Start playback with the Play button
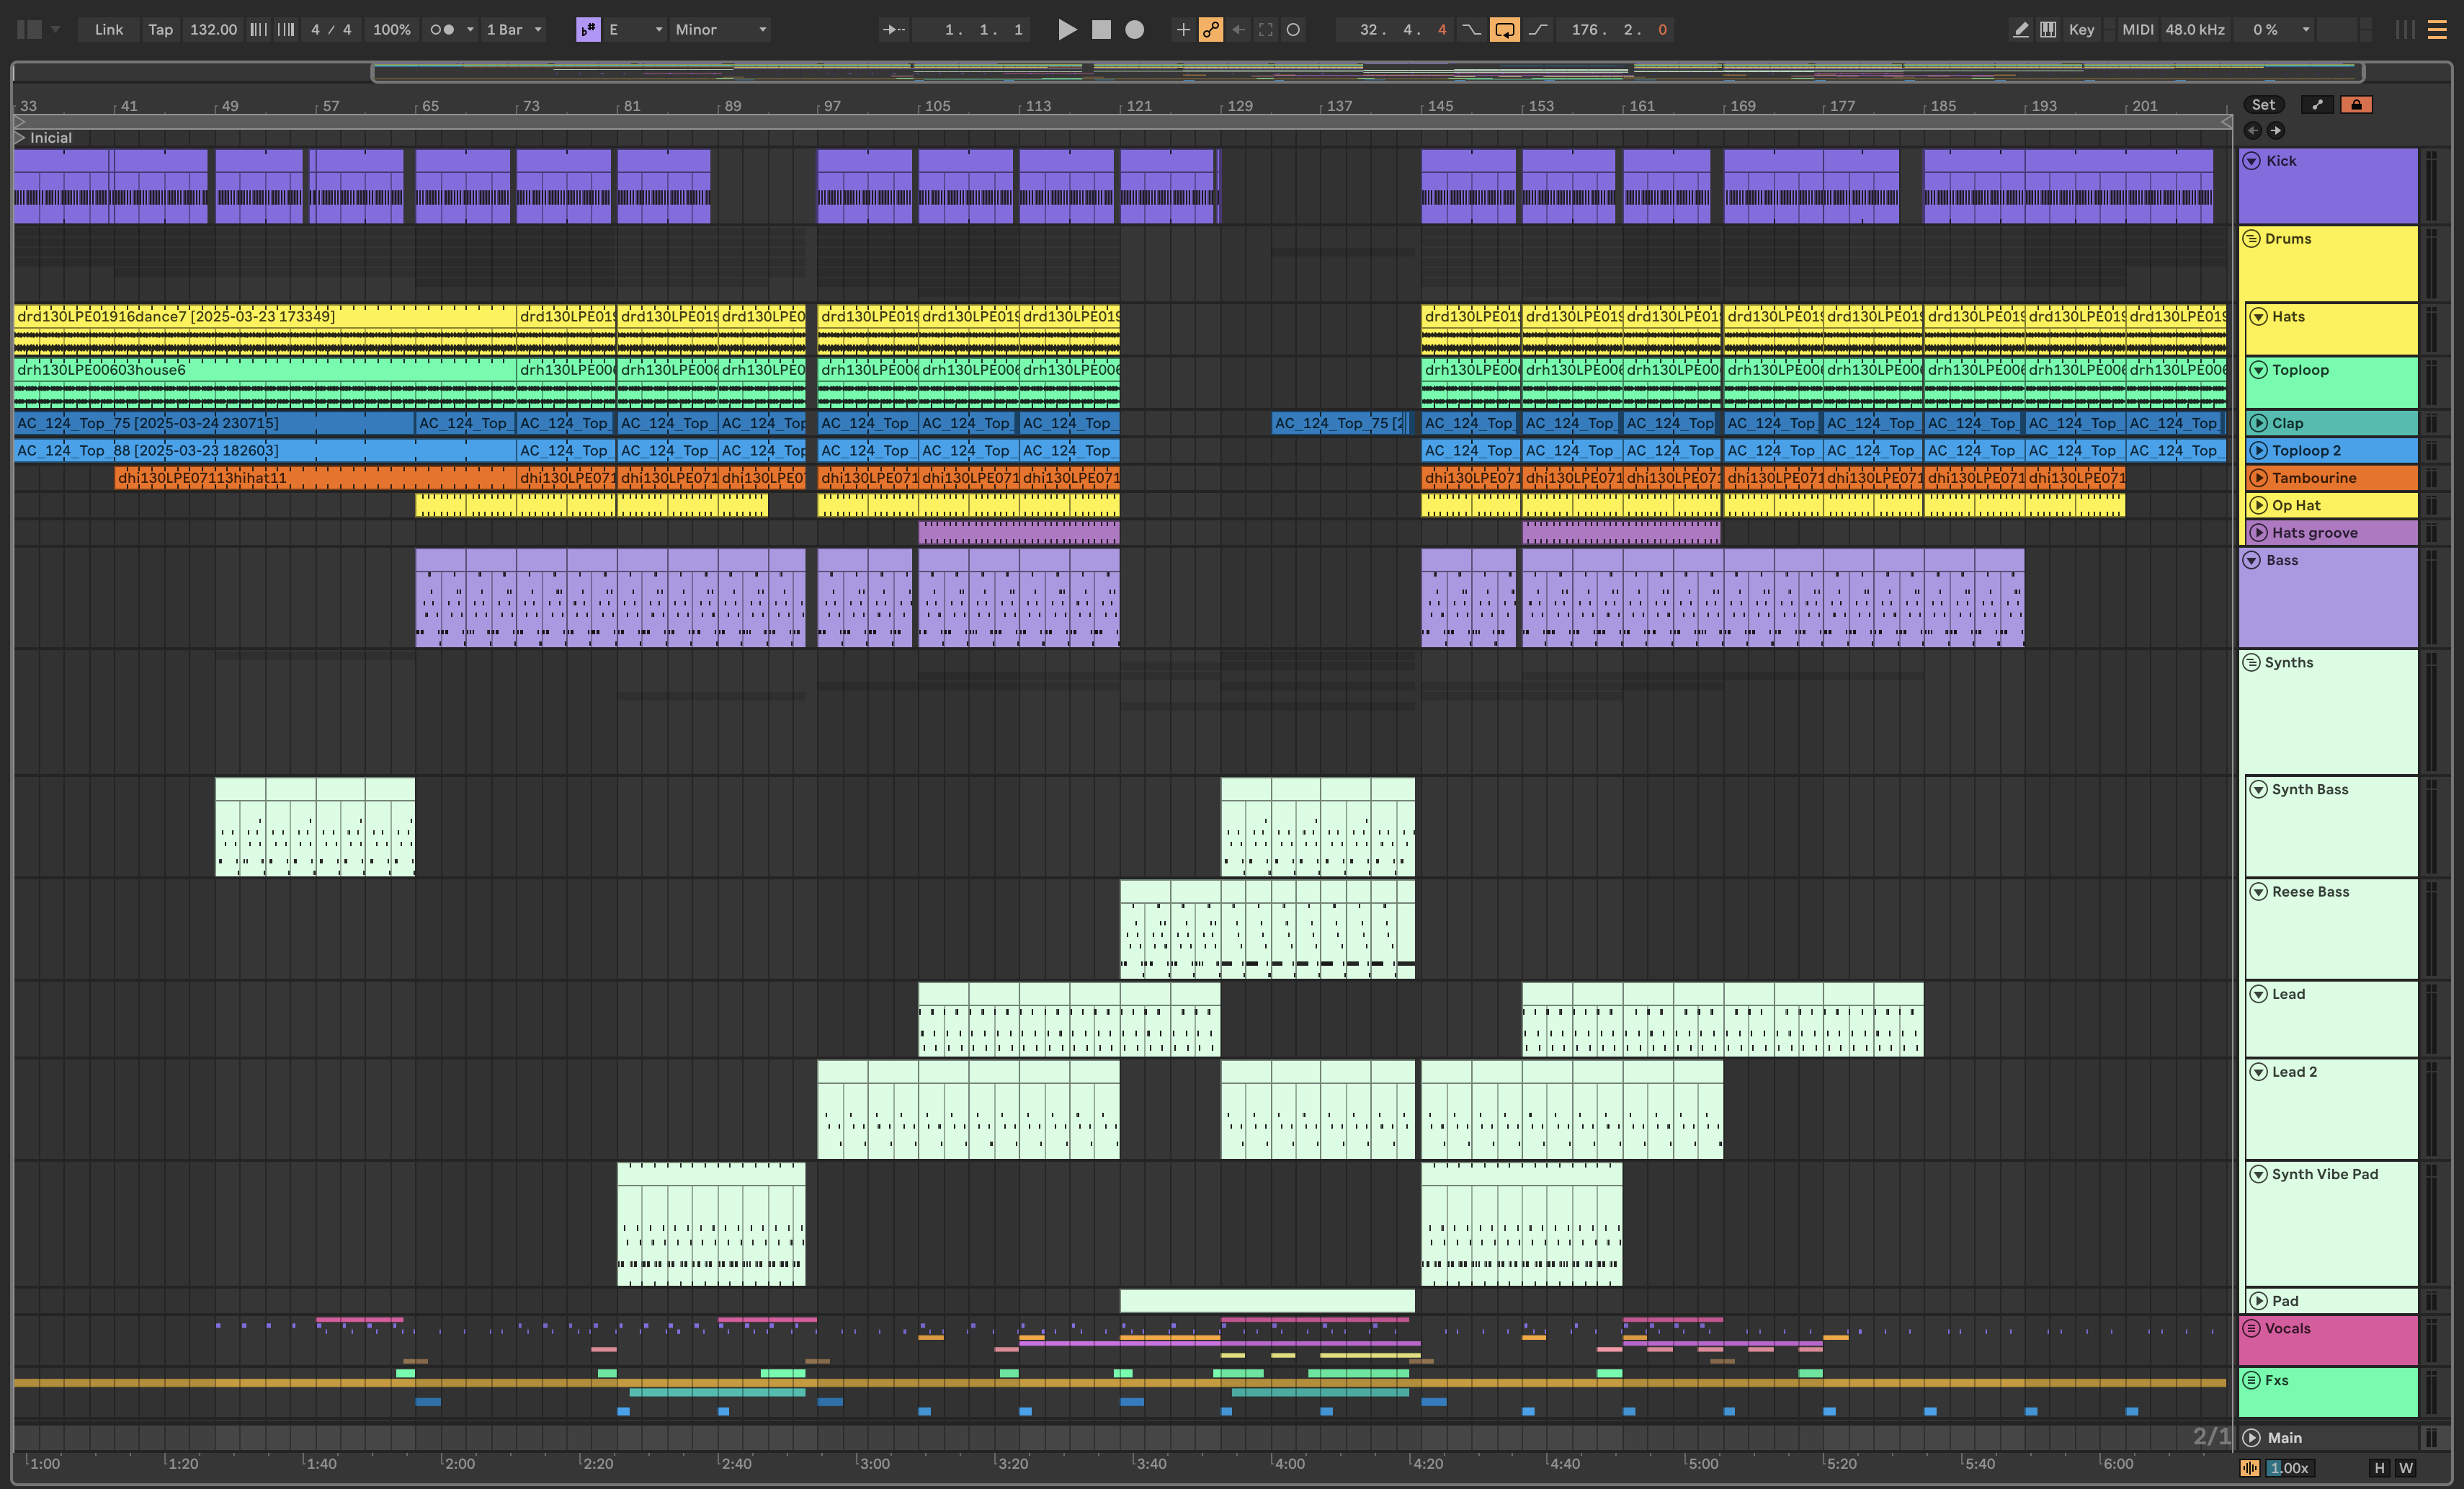2464x1489 pixels. 1067,30
